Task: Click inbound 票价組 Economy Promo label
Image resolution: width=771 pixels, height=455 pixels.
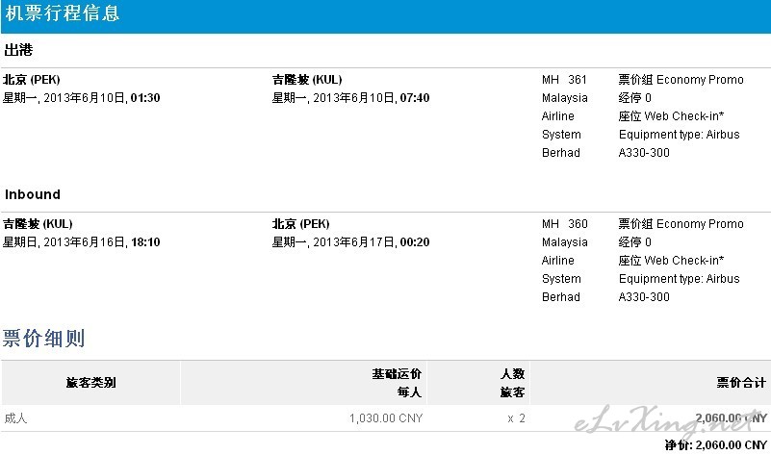Action: (681, 224)
